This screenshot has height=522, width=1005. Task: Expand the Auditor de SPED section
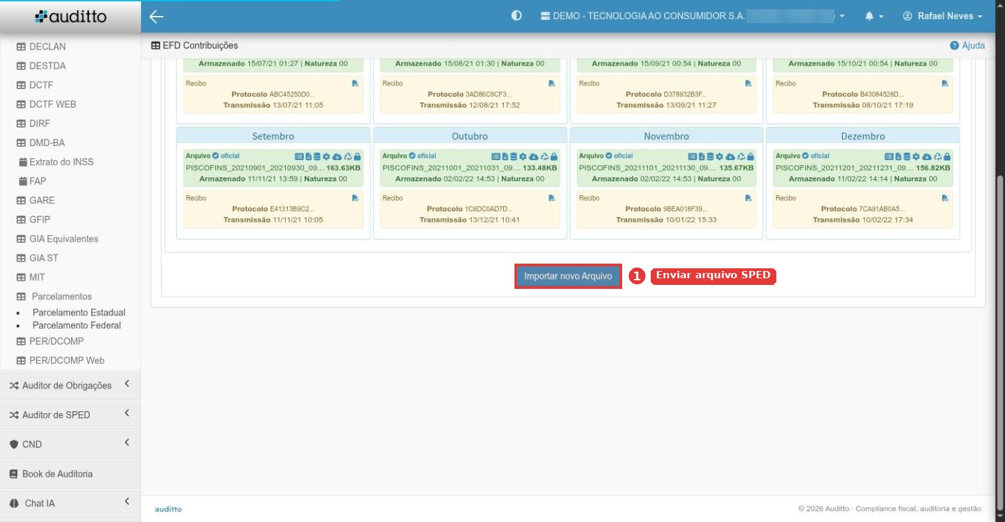coord(70,415)
